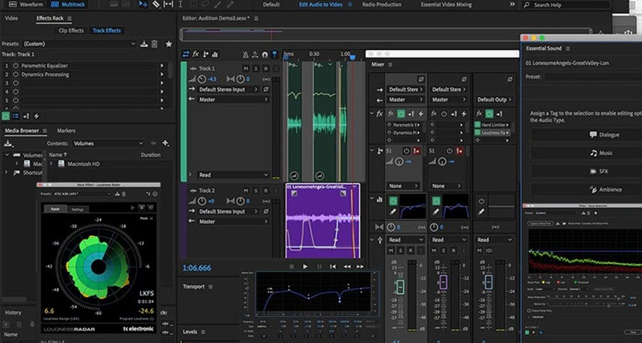This screenshot has height=343, width=642.
Task: Solo Track 2 with S button
Action: [256, 190]
